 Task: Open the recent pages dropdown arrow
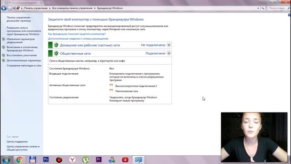(x=14, y=8)
